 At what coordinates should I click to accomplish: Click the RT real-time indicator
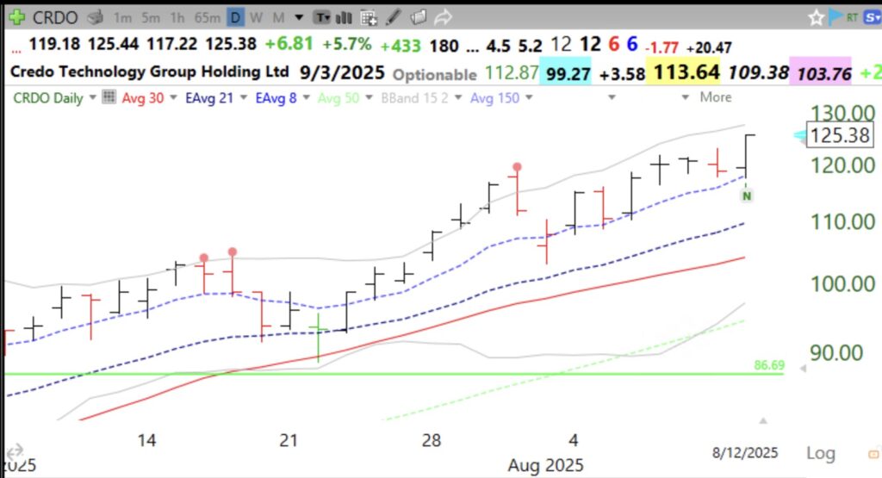852,17
